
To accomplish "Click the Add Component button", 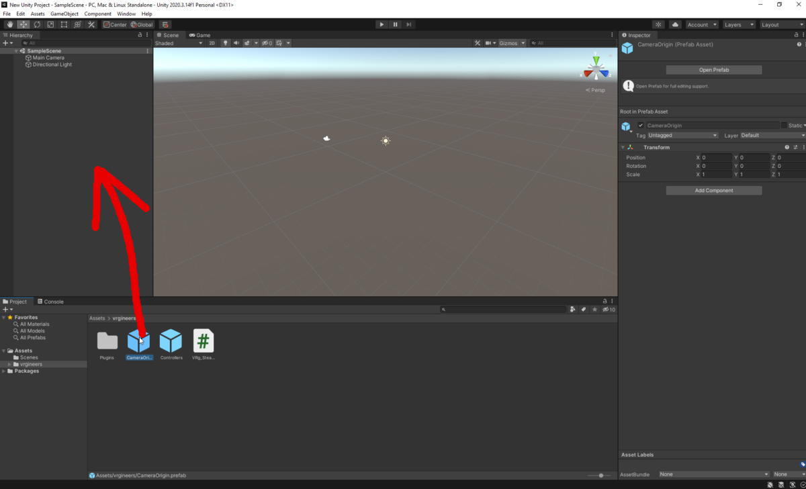I will point(713,190).
